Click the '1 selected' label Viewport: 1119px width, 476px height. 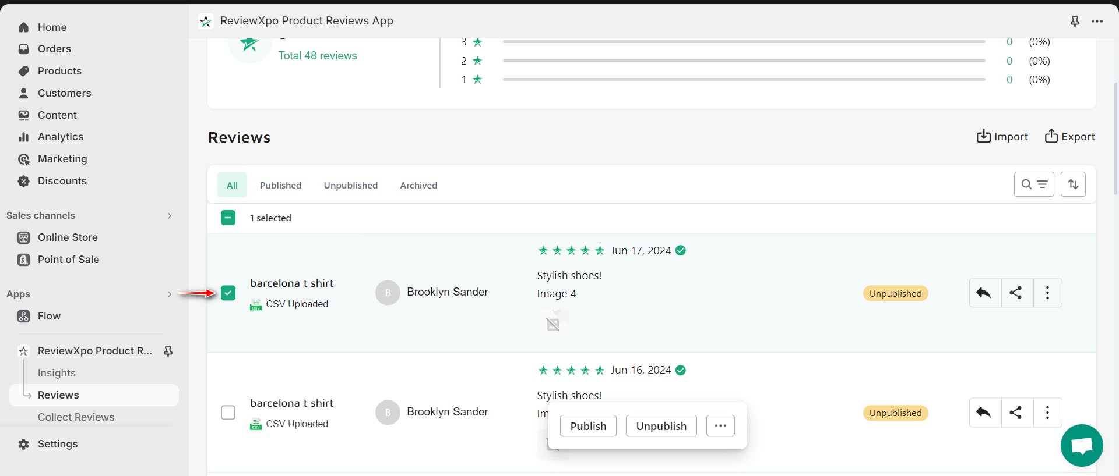(x=270, y=218)
